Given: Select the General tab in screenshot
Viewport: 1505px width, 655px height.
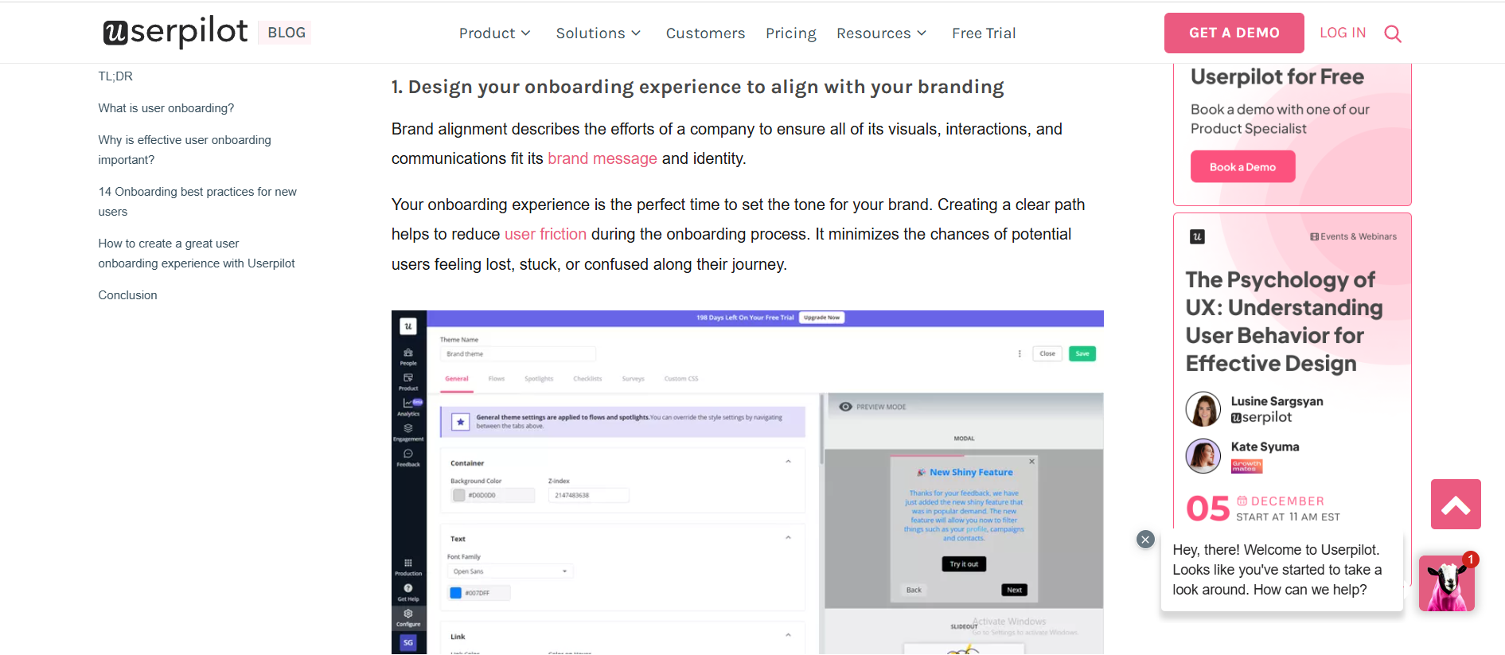Looking at the screenshot, I should click(x=457, y=379).
